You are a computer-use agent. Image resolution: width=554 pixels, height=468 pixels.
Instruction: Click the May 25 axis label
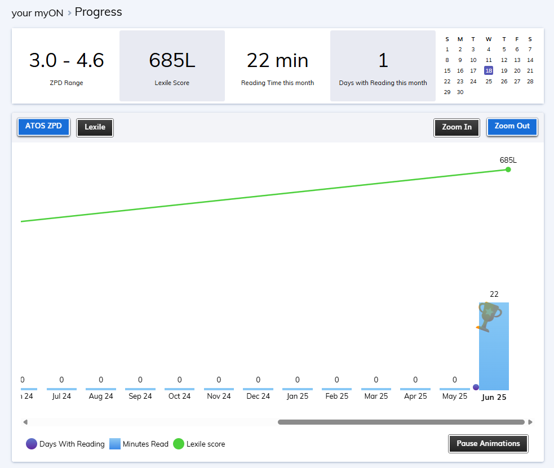(454, 396)
